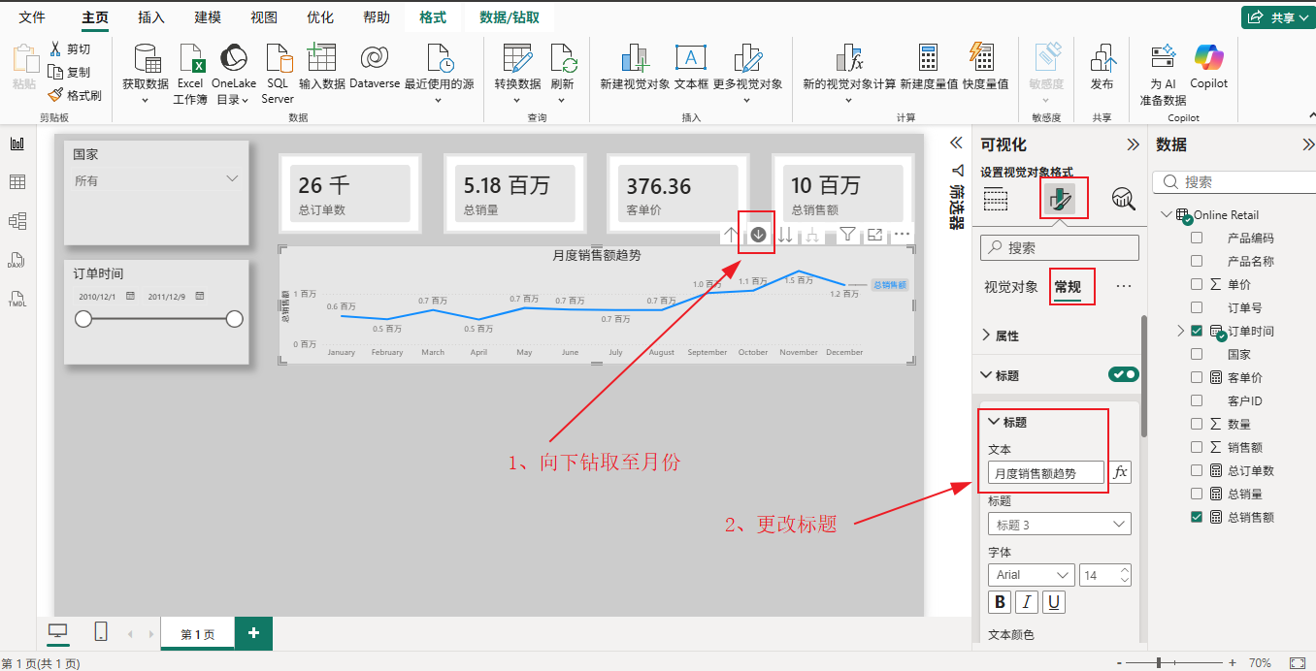Select the 视觉对象 format tab

coord(1011,287)
